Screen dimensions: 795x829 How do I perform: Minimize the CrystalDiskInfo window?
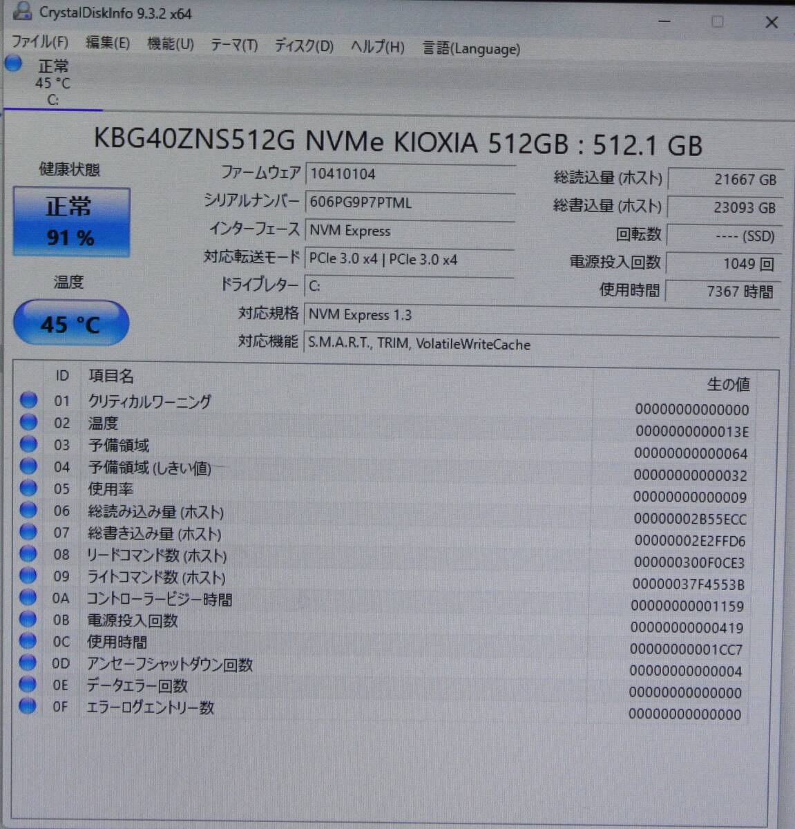pos(664,21)
